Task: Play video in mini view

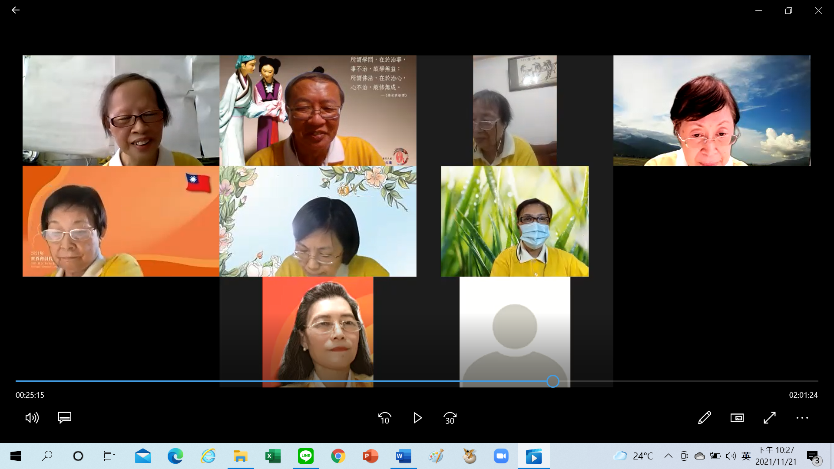Action: tap(737, 418)
